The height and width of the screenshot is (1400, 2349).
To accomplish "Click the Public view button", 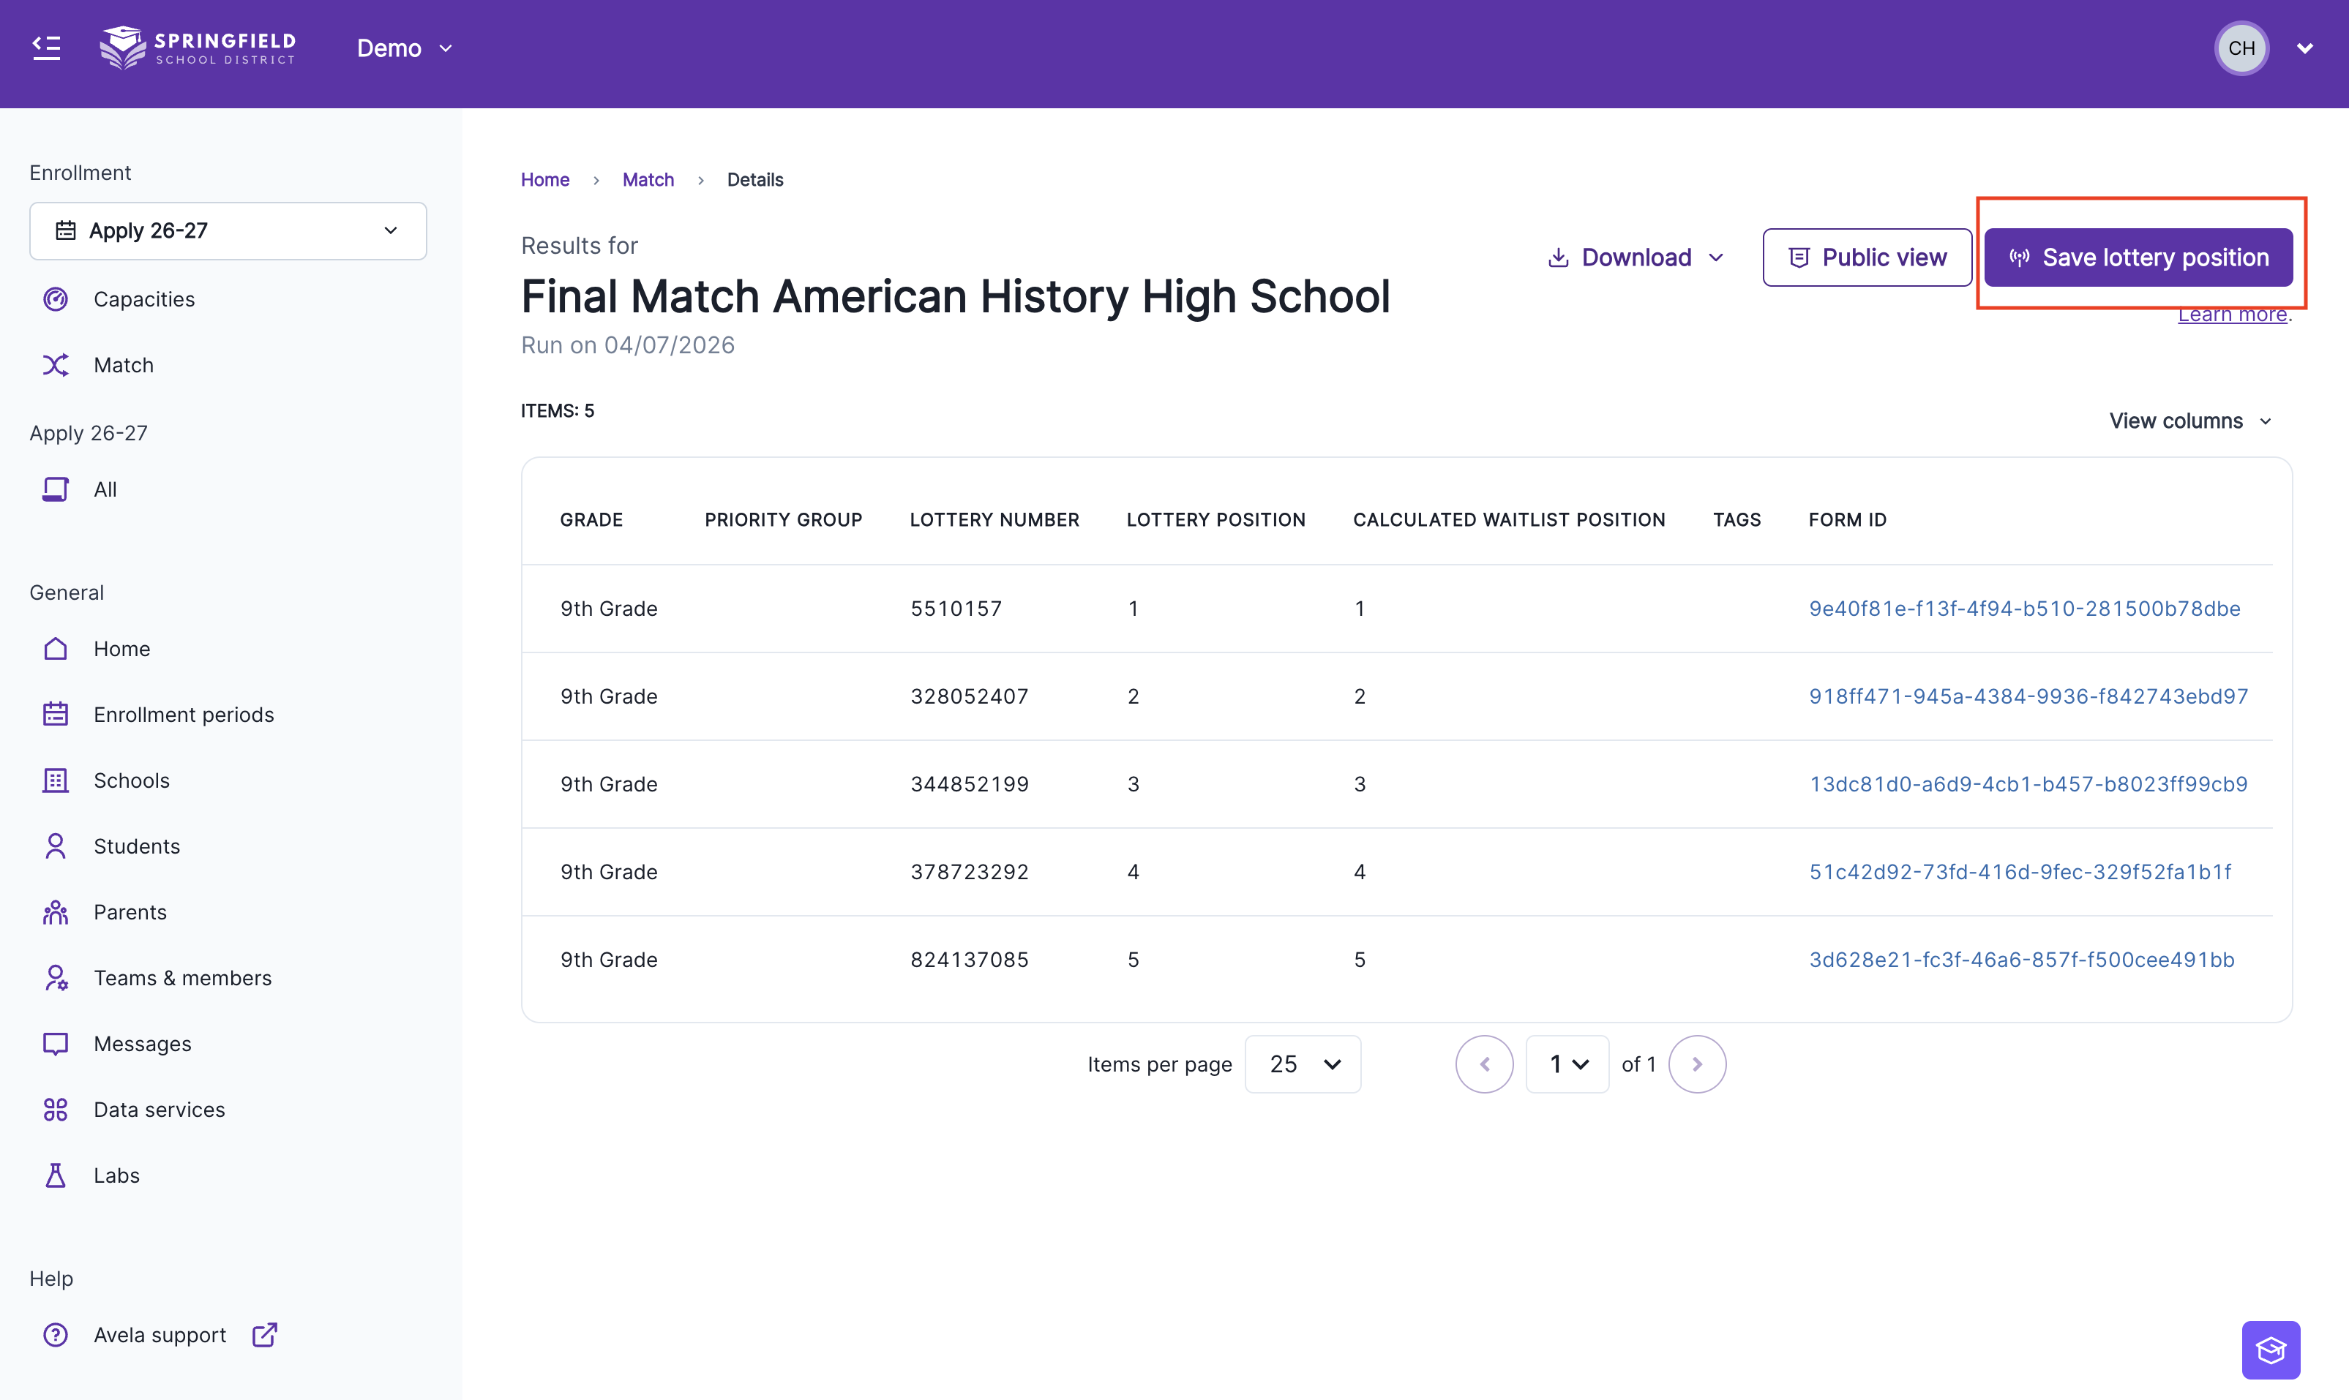I will 1867,257.
